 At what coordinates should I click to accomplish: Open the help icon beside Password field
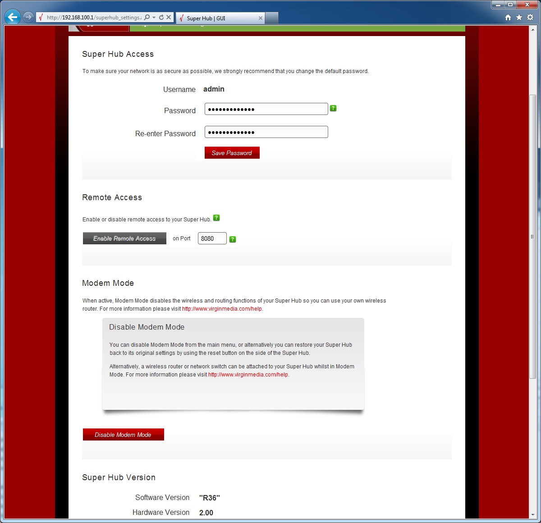click(333, 108)
